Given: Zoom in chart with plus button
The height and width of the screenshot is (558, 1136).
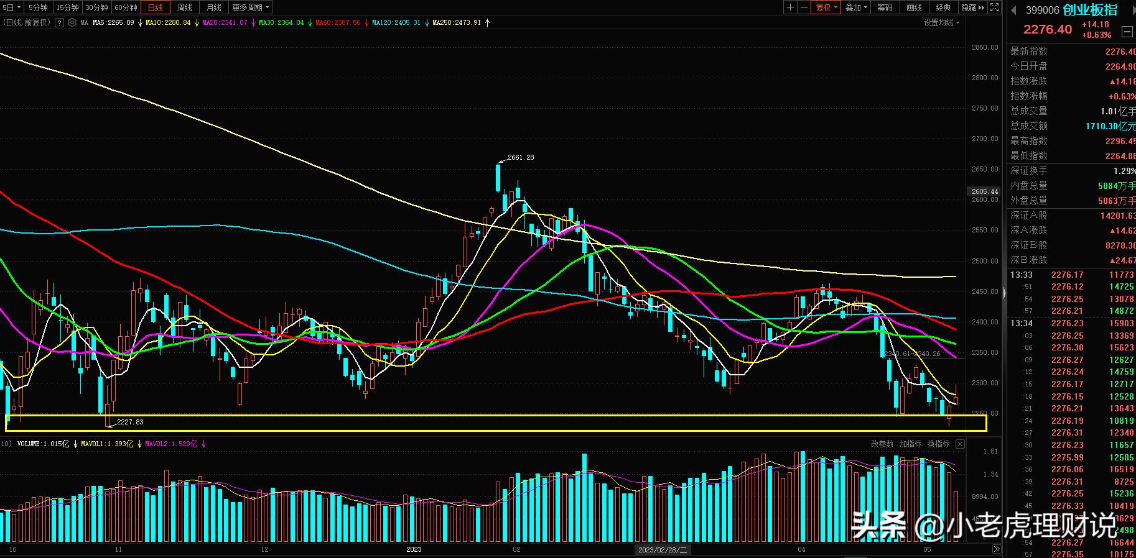Looking at the screenshot, I should 790,7.
